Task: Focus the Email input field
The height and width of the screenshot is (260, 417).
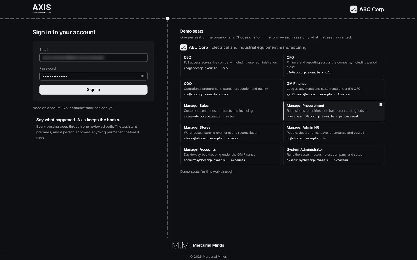Action: tap(93, 57)
